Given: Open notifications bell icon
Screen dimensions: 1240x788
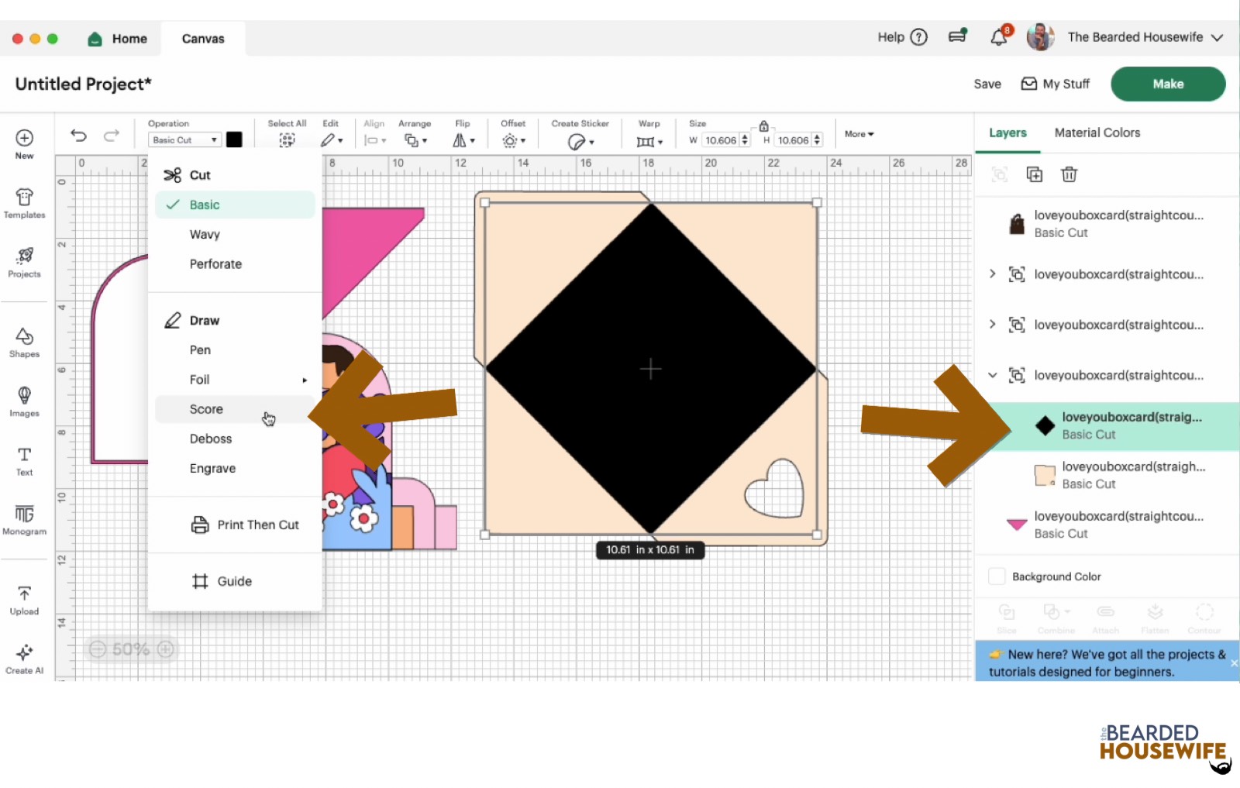Looking at the screenshot, I should pyautogui.click(x=999, y=37).
